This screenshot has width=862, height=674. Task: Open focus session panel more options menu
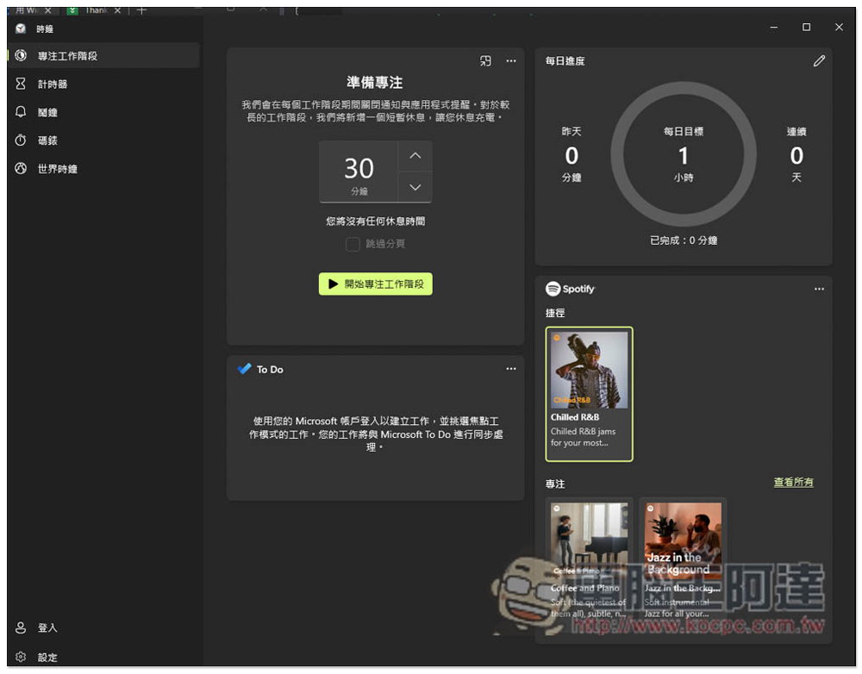511,61
